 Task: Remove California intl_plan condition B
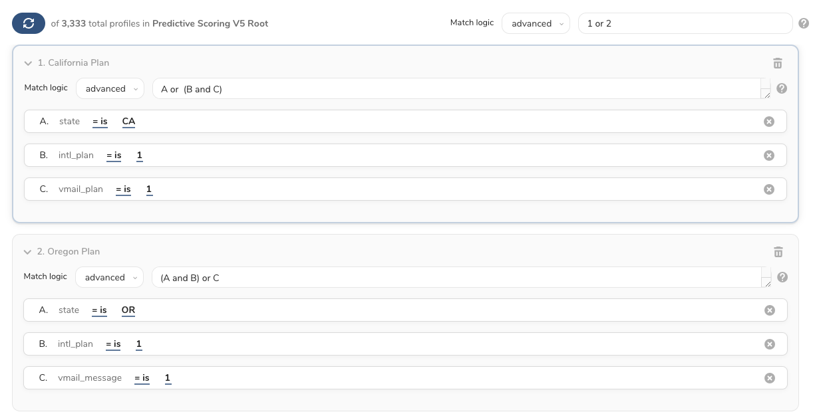point(768,156)
